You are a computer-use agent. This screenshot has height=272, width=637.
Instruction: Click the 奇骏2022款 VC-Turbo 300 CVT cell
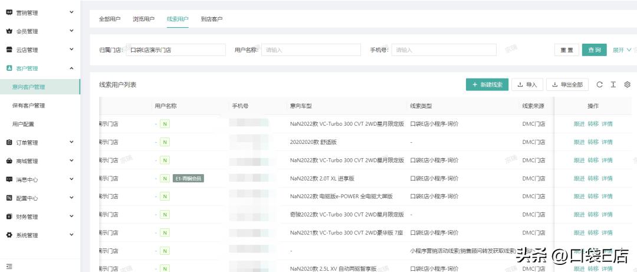point(347,215)
